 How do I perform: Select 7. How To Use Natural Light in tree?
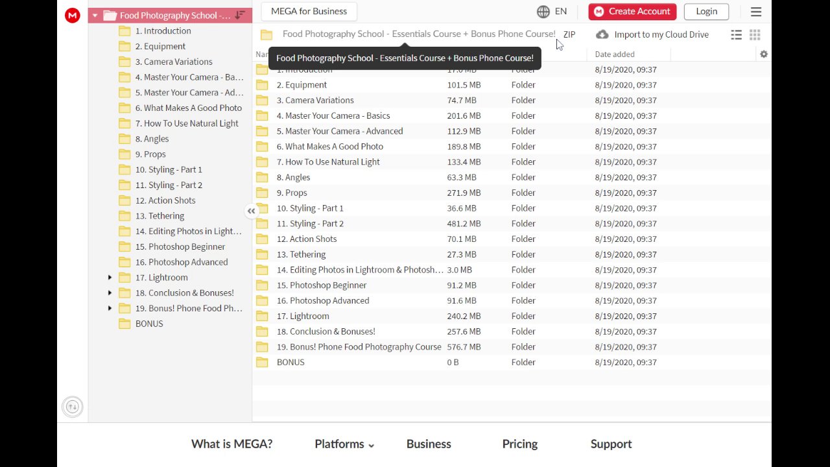point(187,124)
